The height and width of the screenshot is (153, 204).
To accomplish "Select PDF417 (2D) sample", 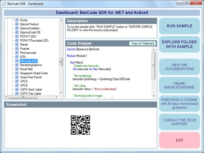I will click(x=28, y=36).
